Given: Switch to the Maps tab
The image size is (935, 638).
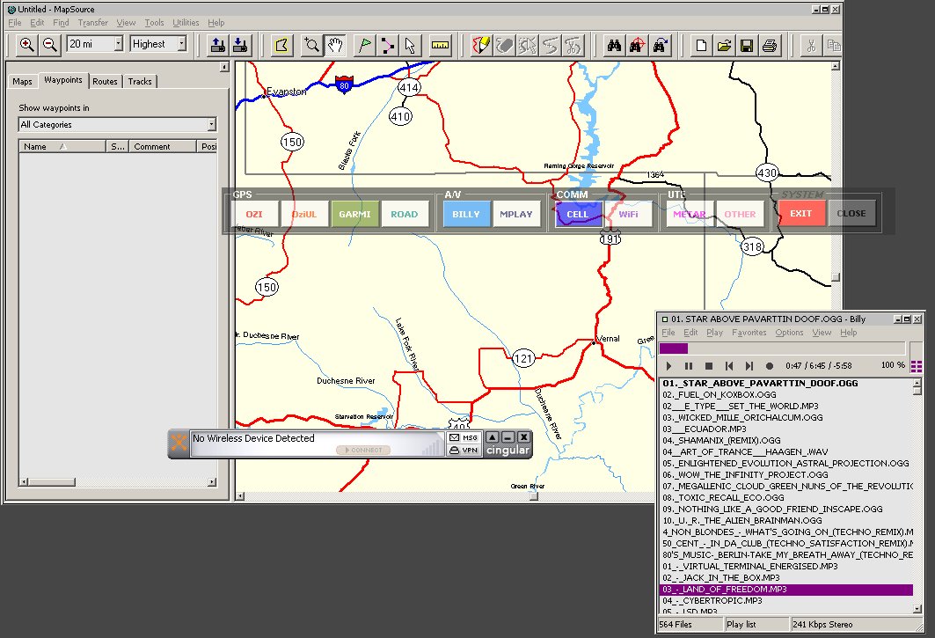Looking at the screenshot, I should [x=22, y=81].
